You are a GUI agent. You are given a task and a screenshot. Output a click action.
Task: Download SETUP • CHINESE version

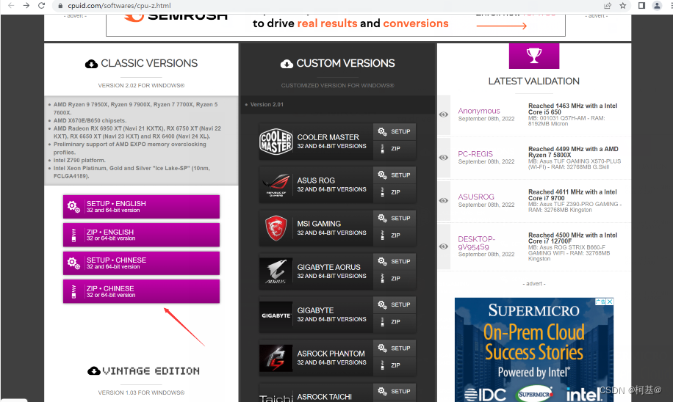click(x=141, y=263)
